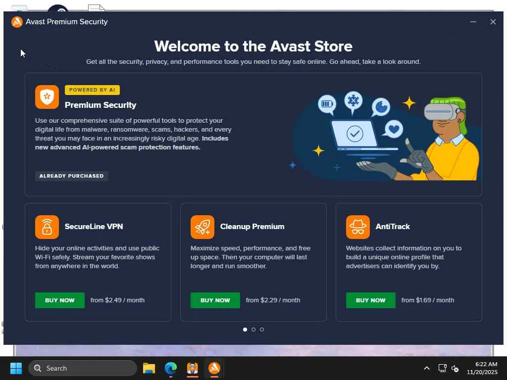This screenshot has height=380, width=507.
Task: Click the 'from $2.49 / month' price
Action: [117, 300]
